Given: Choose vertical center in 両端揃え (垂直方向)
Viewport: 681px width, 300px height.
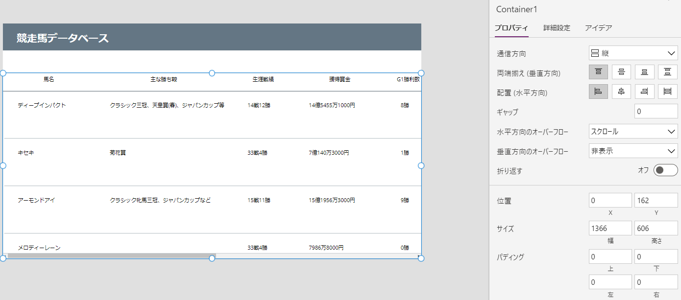Looking at the screenshot, I should tap(621, 72).
